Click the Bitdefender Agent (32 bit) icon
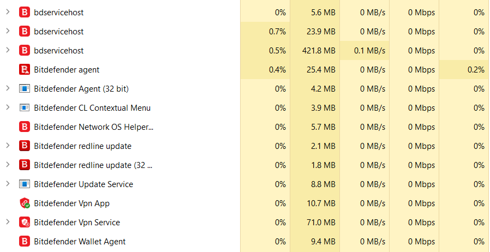The width and height of the screenshot is (490, 252). (x=24, y=89)
